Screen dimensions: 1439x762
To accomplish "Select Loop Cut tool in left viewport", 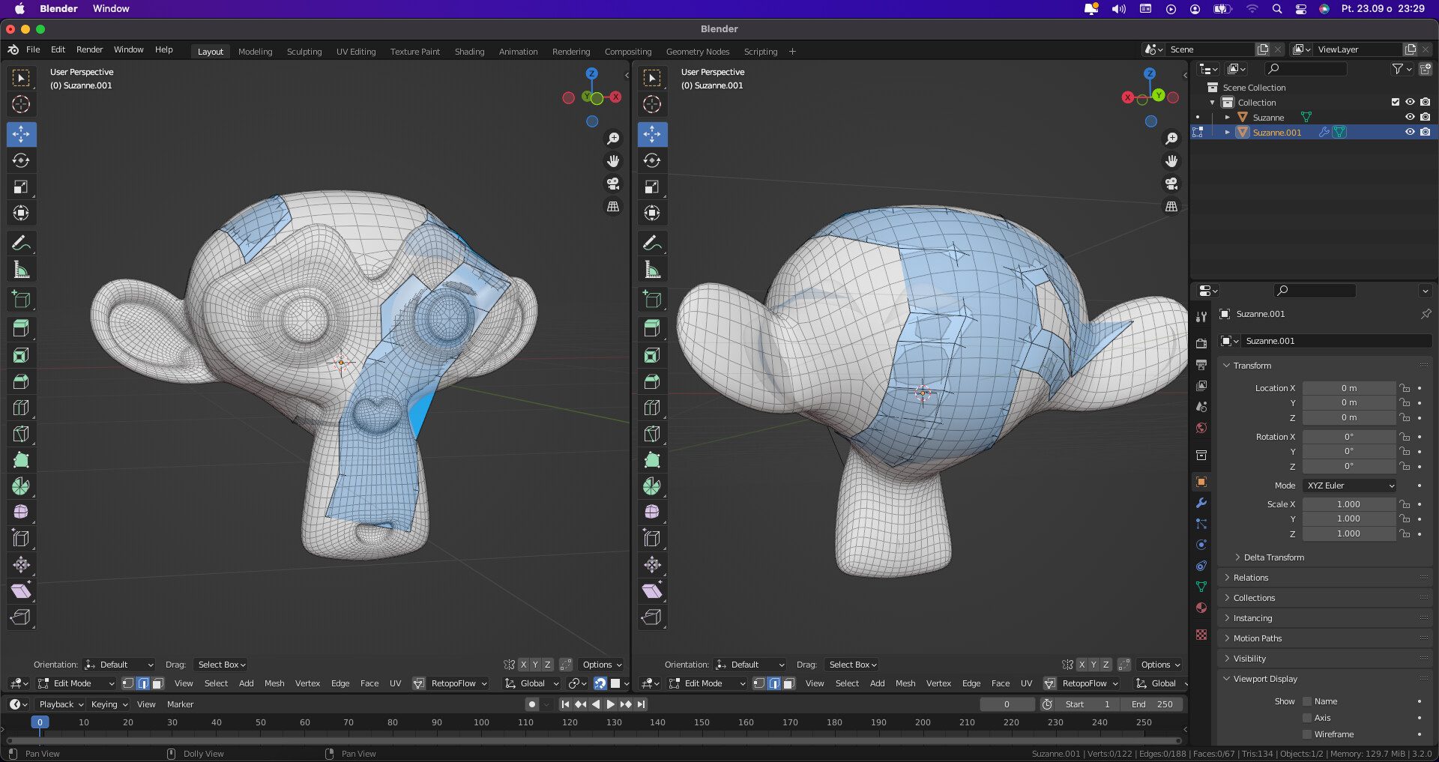I will pos(22,408).
